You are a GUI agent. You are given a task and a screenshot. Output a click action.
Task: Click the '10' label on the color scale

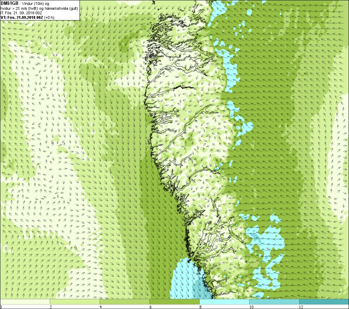point(251,307)
